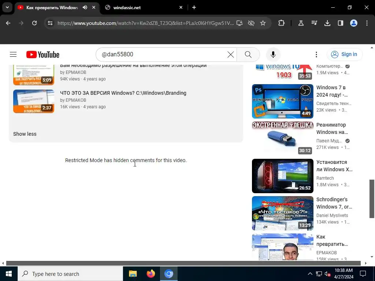Click the horizontal page scrollbar
Image resolution: width=375 pixels, height=281 pixels.
pos(183,263)
